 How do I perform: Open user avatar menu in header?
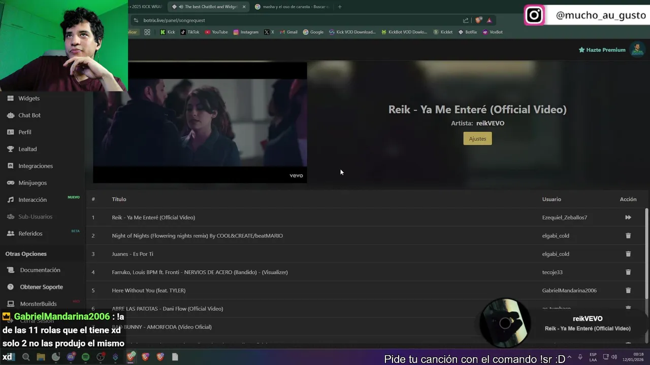pos(637,49)
